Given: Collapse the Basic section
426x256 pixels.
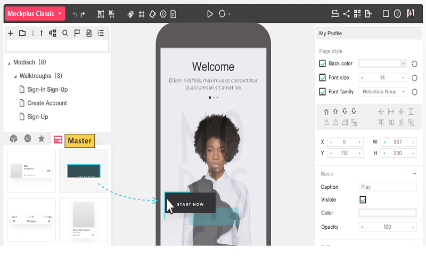Looking at the screenshot, I should pyautogui.click(x=414, y=174).
